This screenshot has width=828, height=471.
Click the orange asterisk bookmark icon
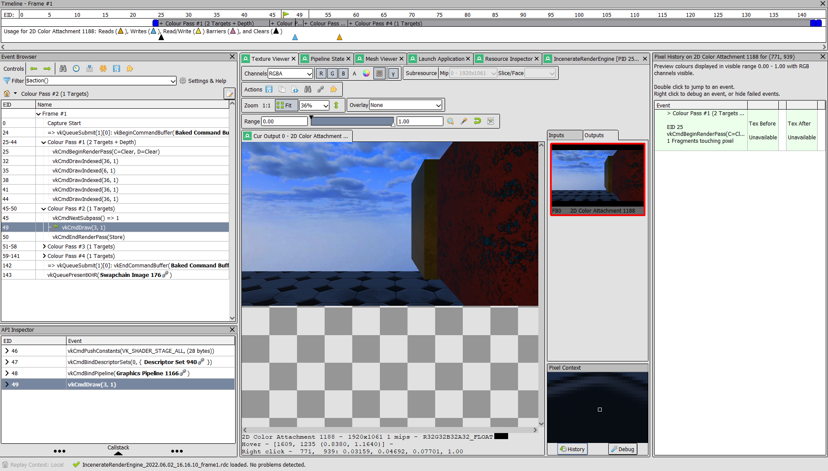tap(103, 69)
